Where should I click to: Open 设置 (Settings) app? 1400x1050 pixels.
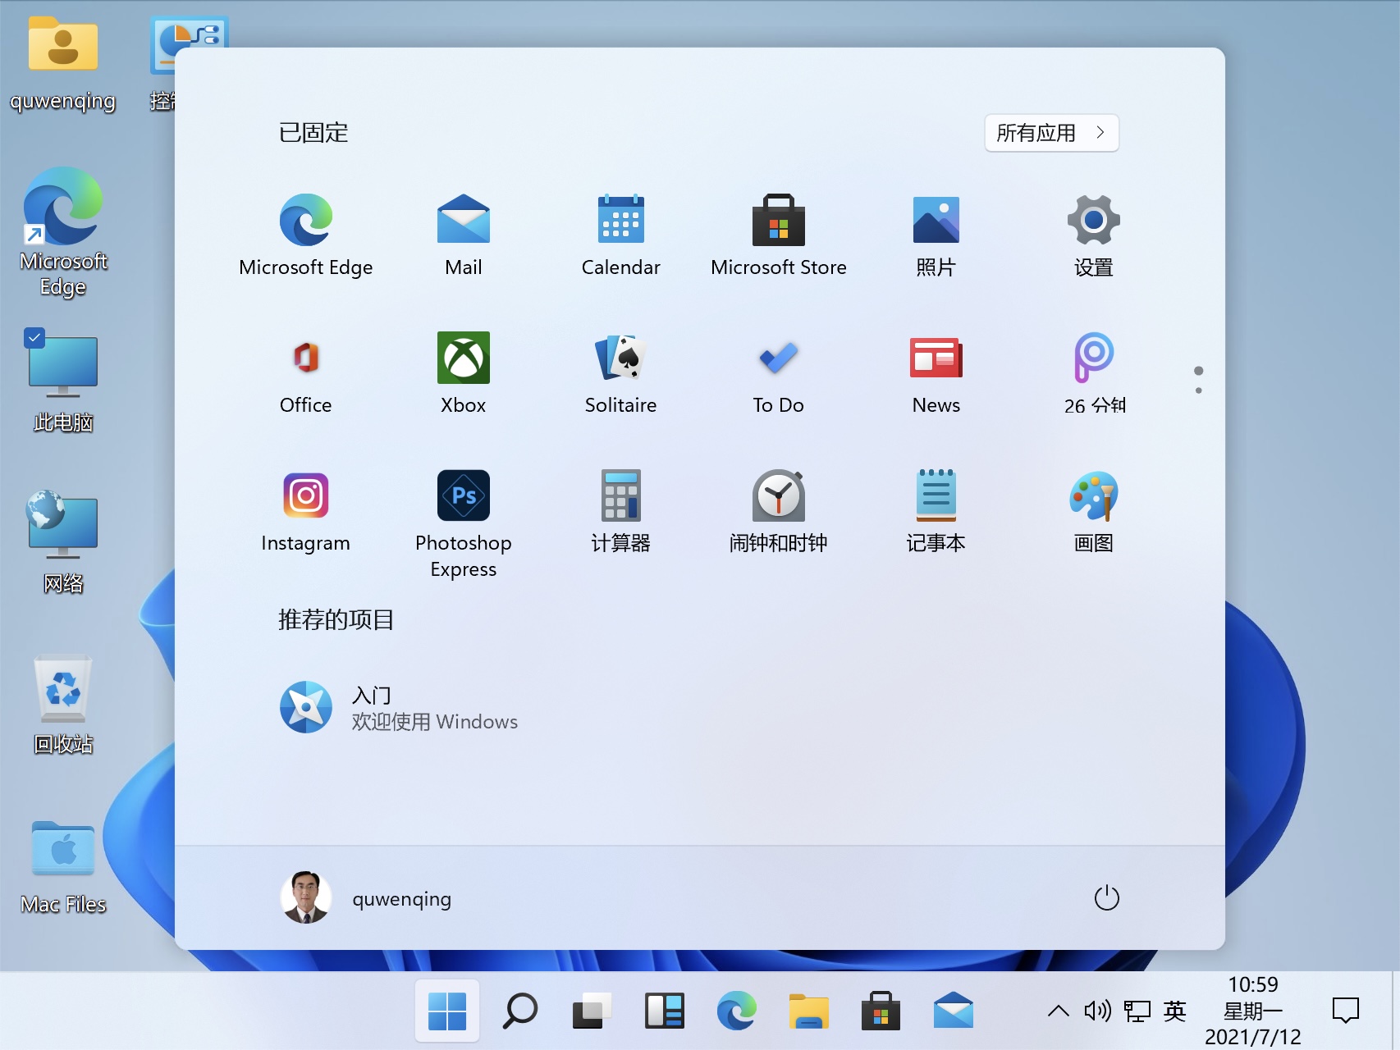coord(1093,235)
